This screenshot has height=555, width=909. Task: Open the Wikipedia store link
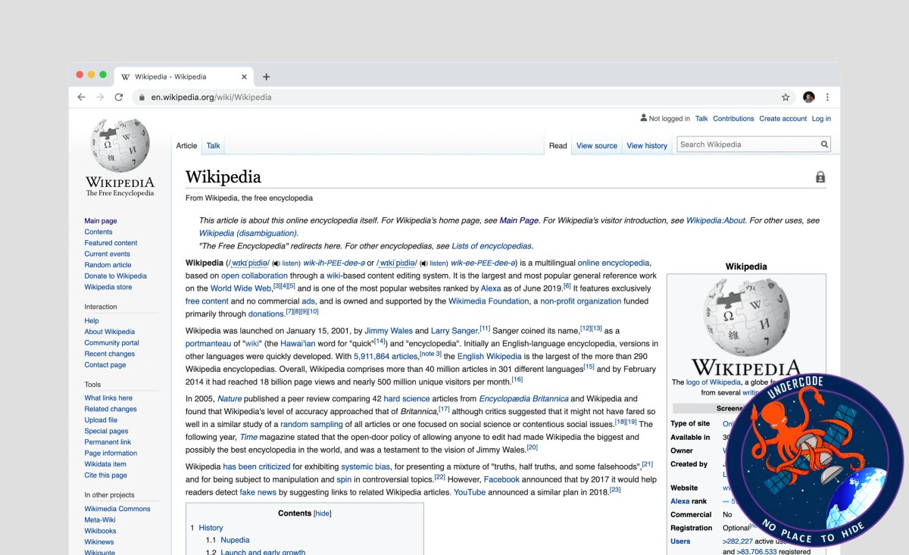point(108,287)
